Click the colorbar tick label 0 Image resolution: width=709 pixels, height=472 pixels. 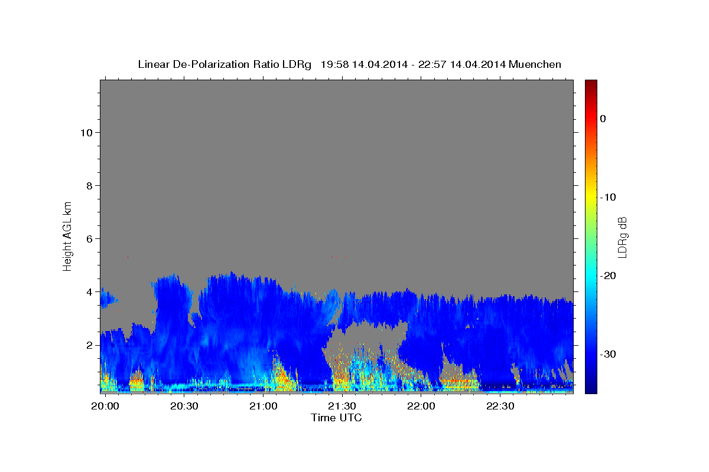(x=603, y=119)
